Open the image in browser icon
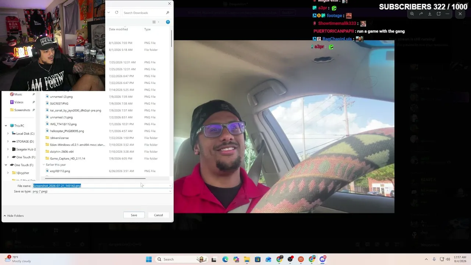The height and width of the screenshot is (265, 471). [x=439, y=14]
